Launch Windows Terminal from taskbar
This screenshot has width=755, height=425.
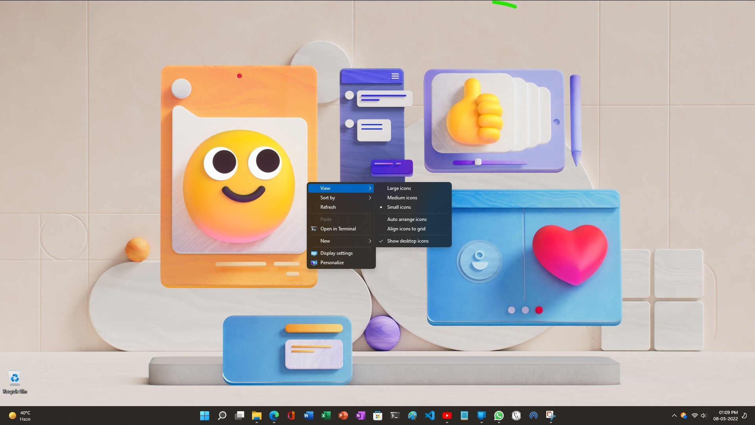click(x=395, y=416)
